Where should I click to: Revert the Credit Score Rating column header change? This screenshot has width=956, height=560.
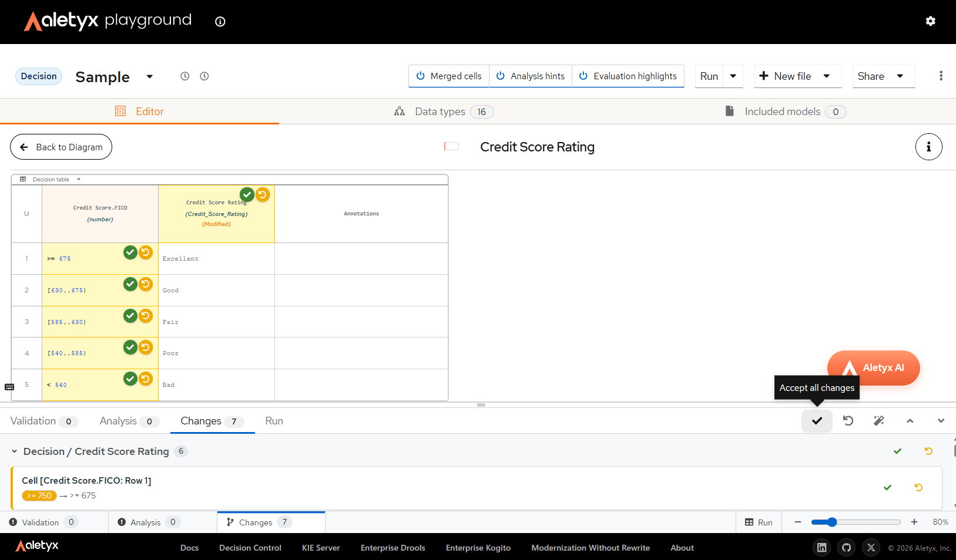click(262, 194)
